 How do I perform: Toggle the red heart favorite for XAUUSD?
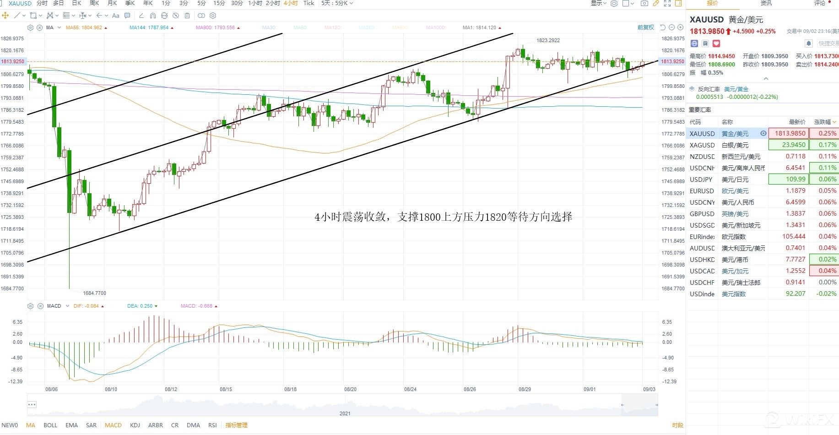(x=716, y=43)
